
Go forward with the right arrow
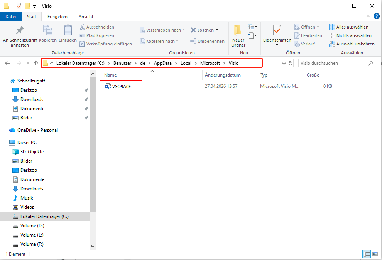(x=19, y=63)
